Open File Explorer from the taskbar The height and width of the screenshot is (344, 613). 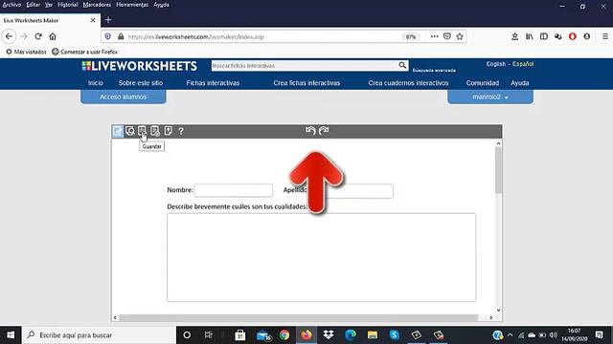pyautogui.click(x=373, y=335)
